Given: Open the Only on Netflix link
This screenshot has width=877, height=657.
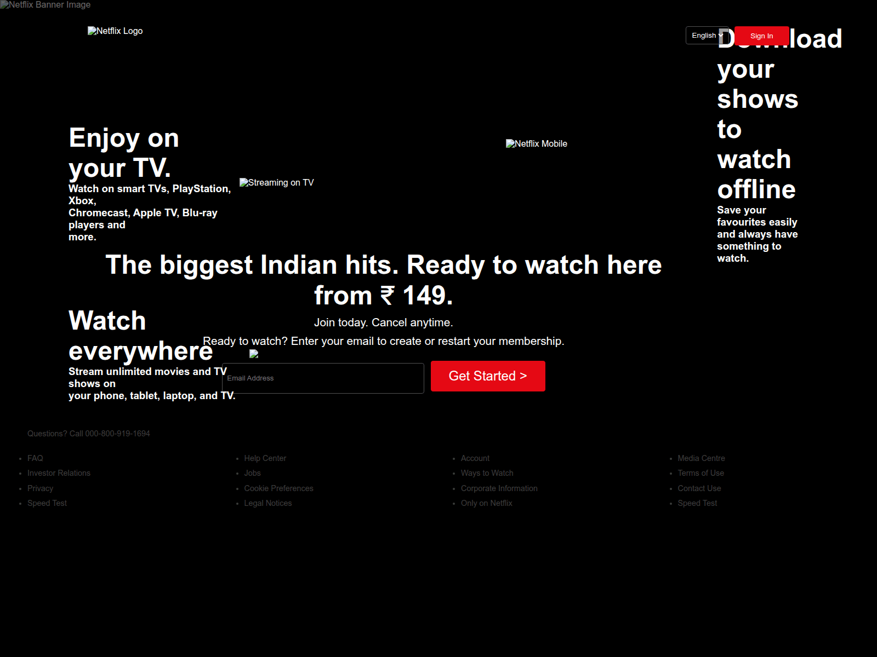Looking at the screenshot, I should [x=487, y=503].
